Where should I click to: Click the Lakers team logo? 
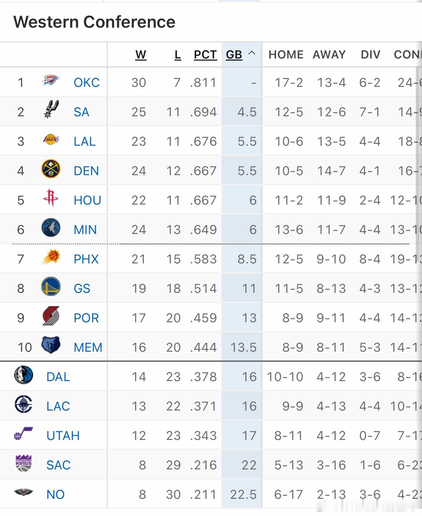51,139
